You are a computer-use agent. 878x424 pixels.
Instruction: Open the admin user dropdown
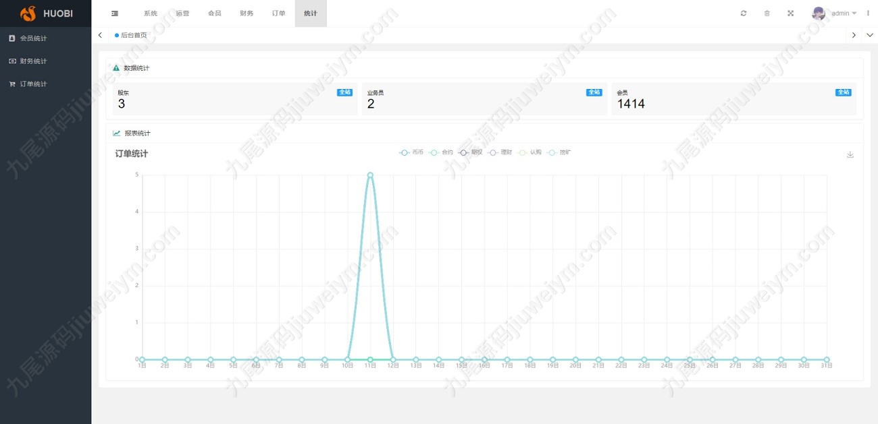844,13
